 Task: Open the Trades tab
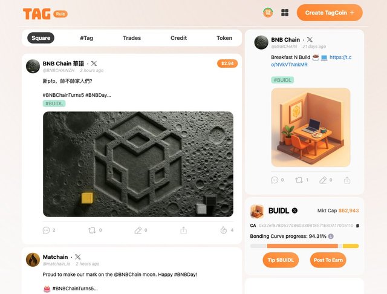click(x=132, y=38)
